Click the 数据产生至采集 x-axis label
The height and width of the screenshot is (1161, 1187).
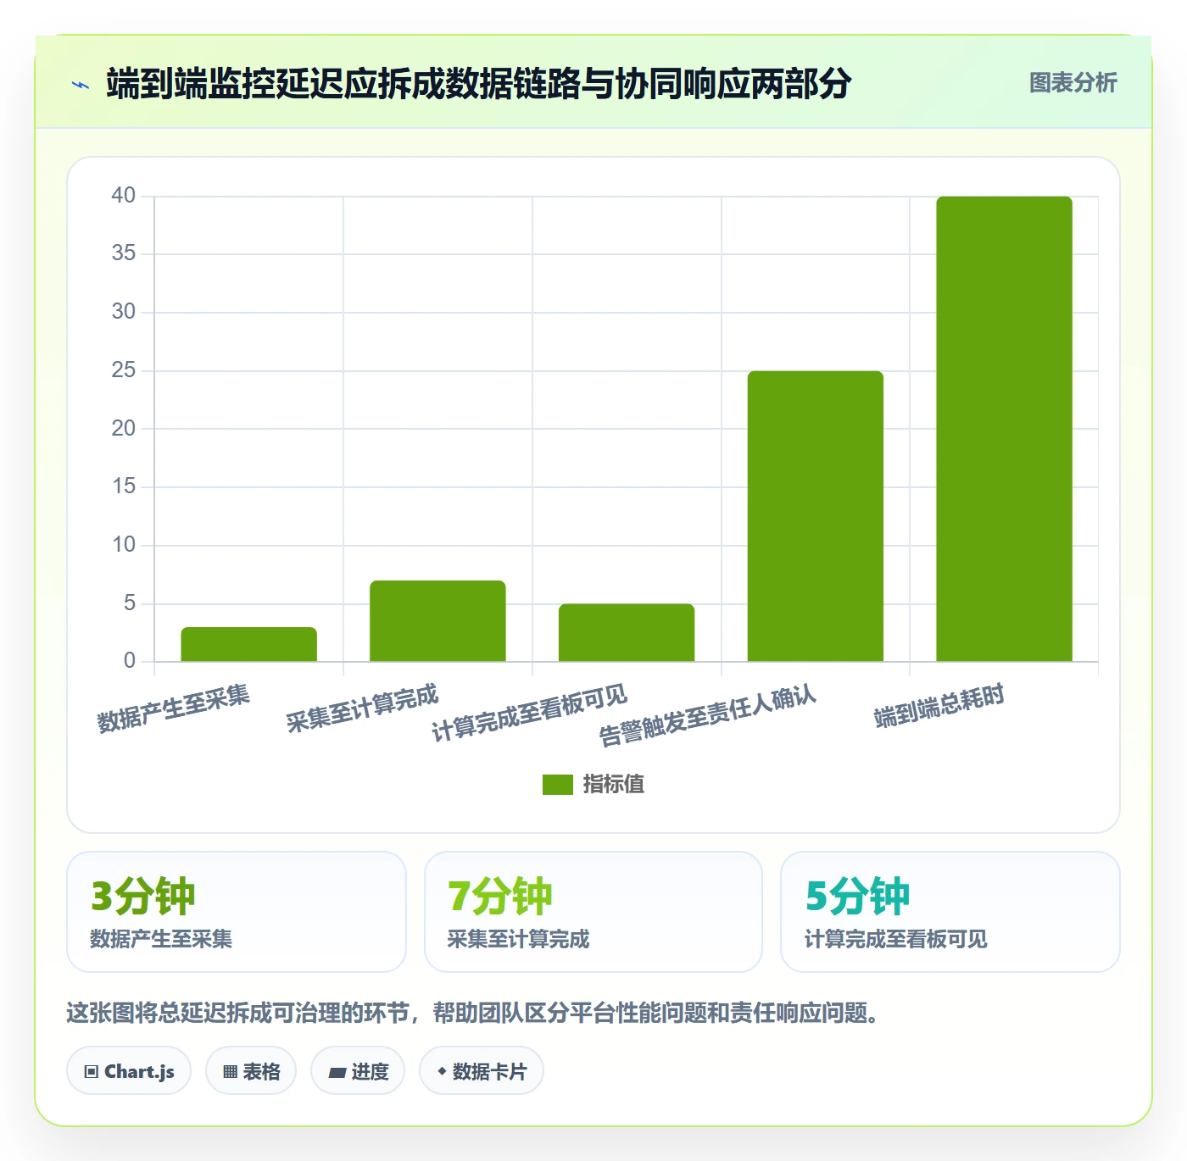tap(173, 708)
